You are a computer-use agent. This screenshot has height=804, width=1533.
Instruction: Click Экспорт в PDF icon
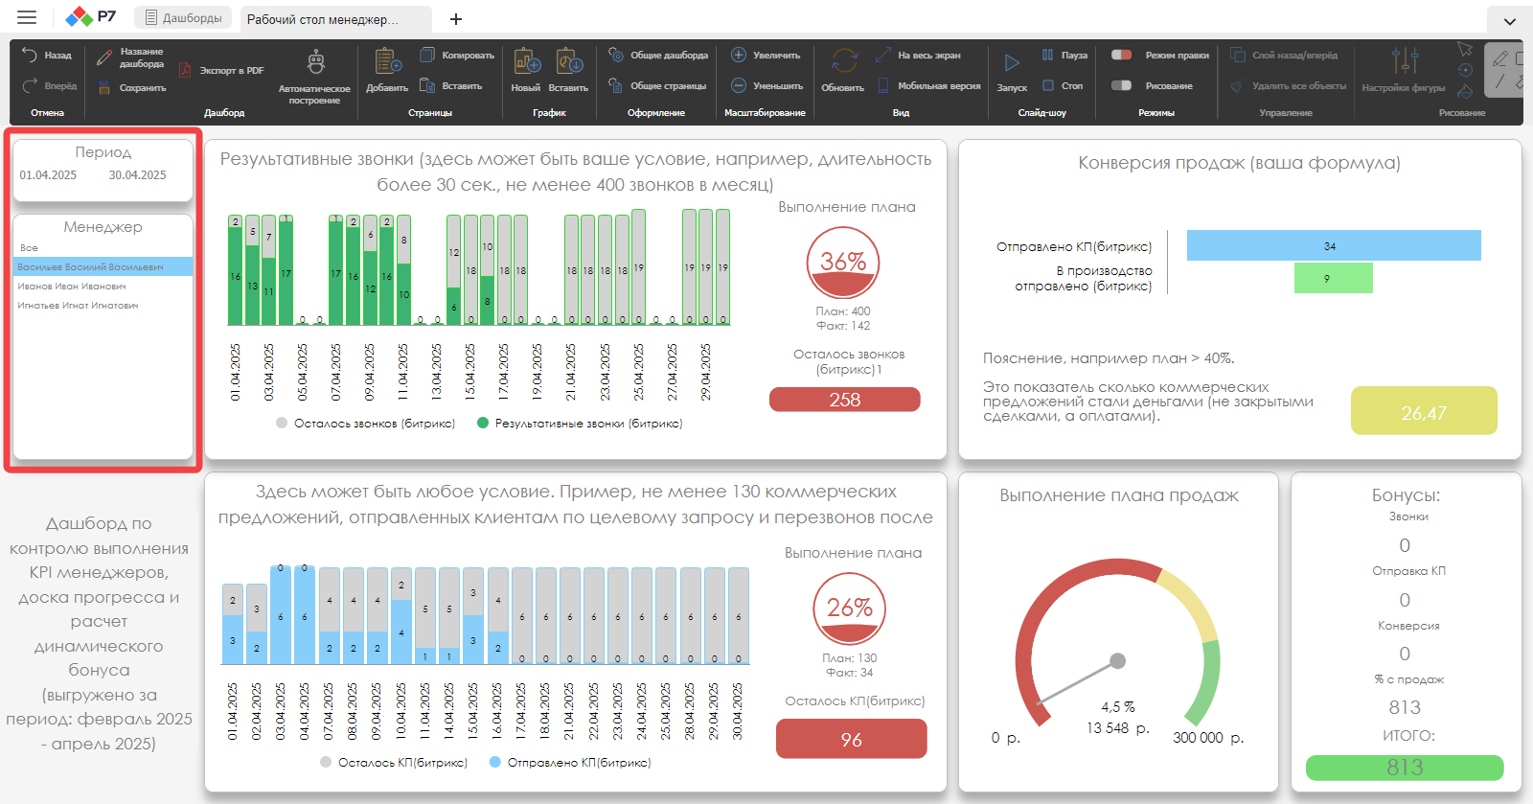186,71
